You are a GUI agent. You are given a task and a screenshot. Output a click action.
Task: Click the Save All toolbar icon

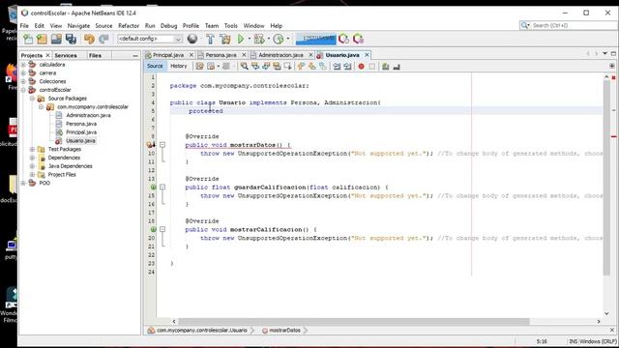[71, 39]
